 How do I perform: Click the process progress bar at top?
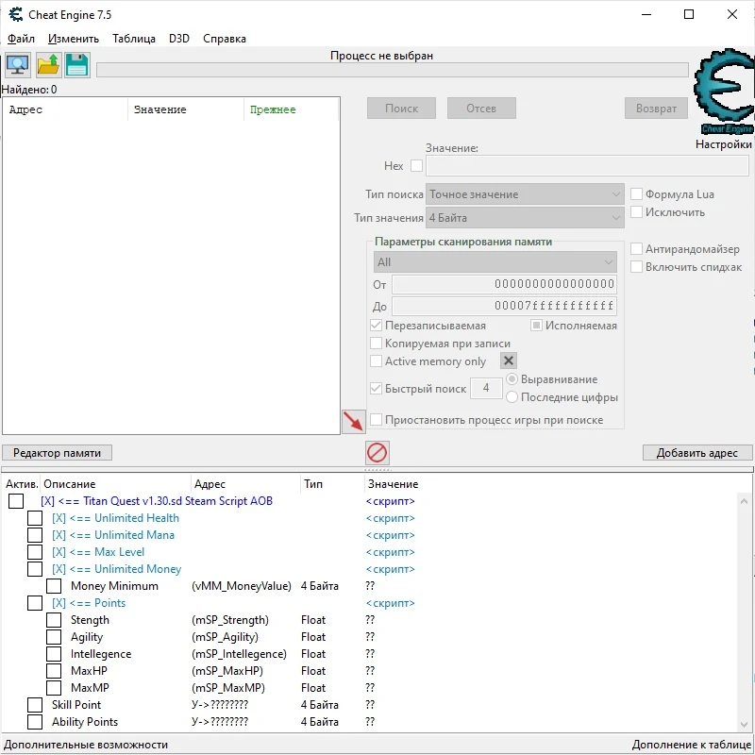(392, 70)
